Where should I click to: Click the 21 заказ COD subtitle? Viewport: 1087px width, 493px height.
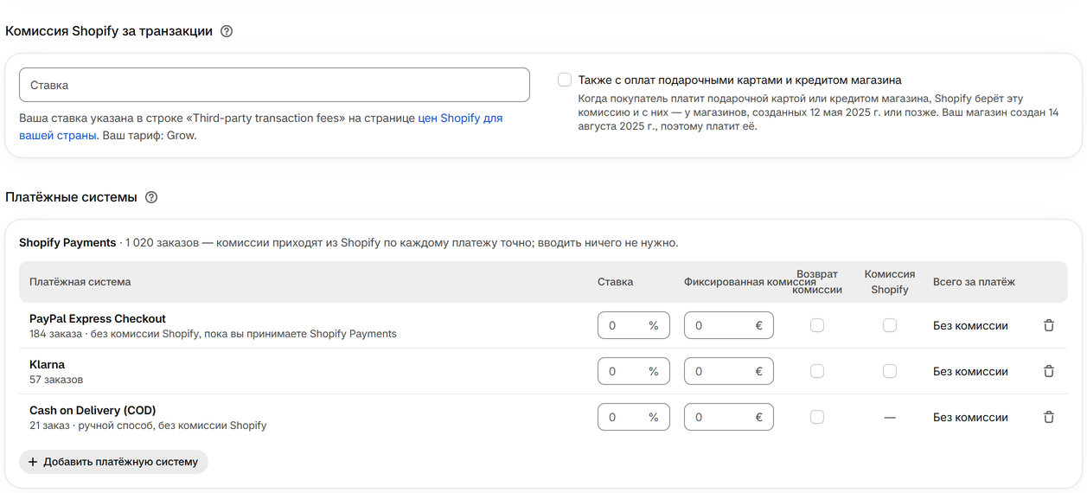148,426
